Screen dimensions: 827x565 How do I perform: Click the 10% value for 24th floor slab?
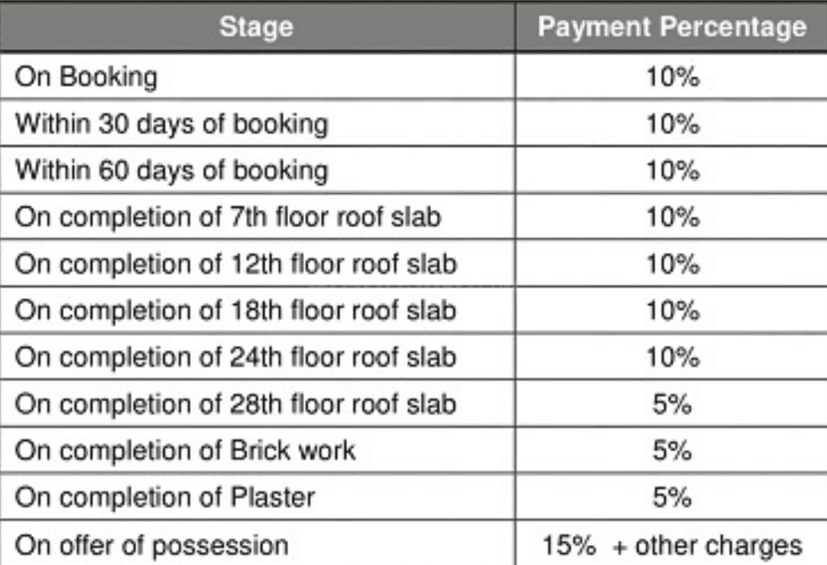pos(672,358)
